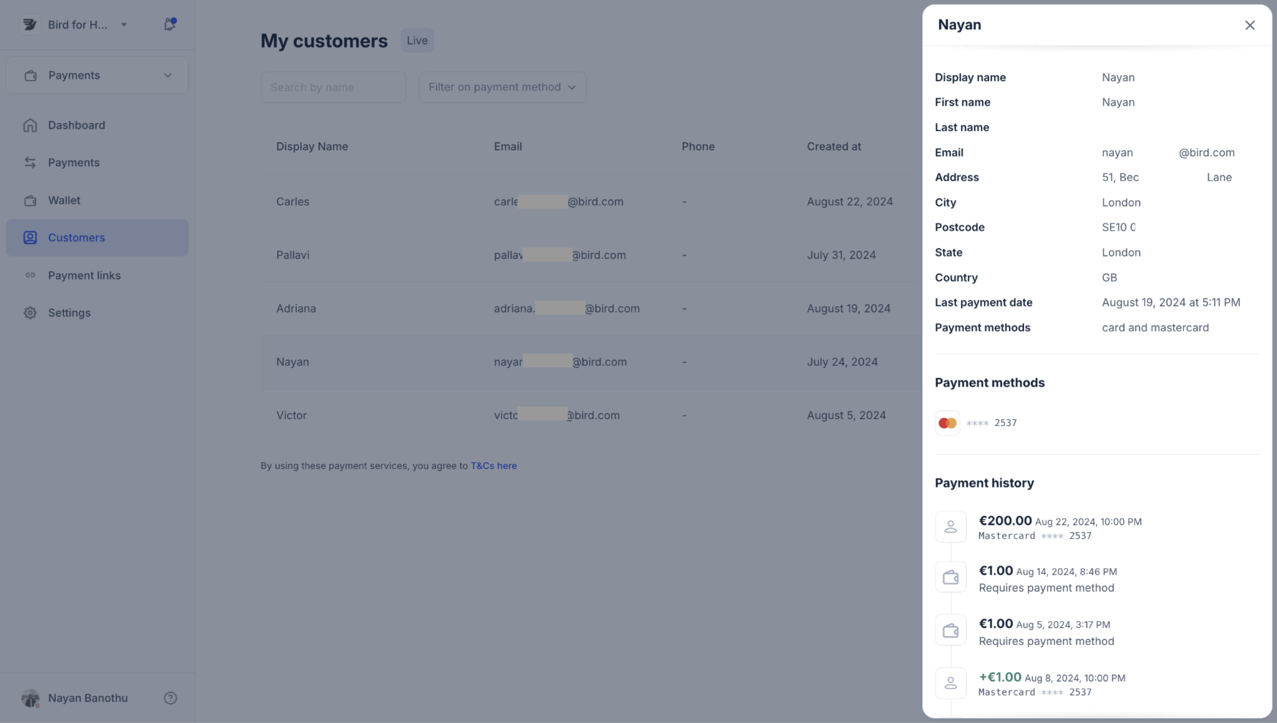Go to the Customers menu item
Screen dimensions: 1277x723
[x=77, y=238]
